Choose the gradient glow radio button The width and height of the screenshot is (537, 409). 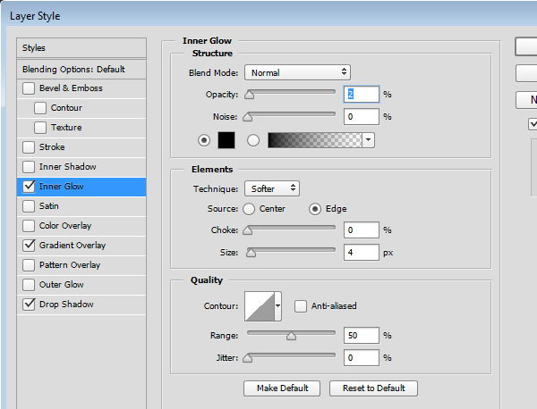[252, 140]
